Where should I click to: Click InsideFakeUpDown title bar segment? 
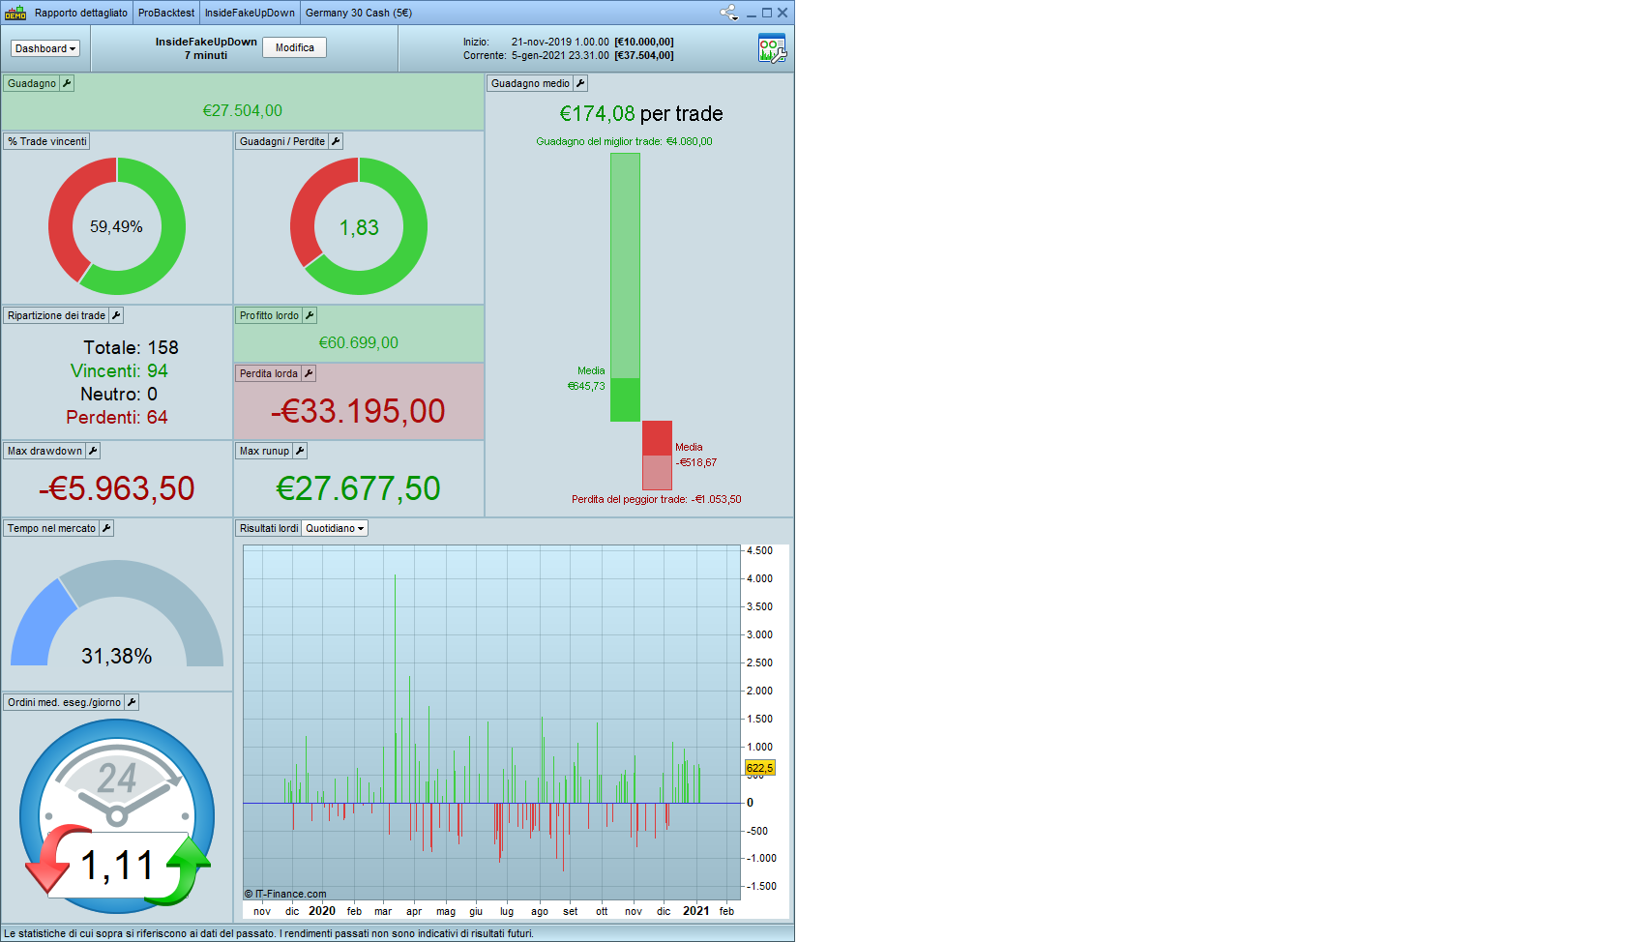coord(250,13)
